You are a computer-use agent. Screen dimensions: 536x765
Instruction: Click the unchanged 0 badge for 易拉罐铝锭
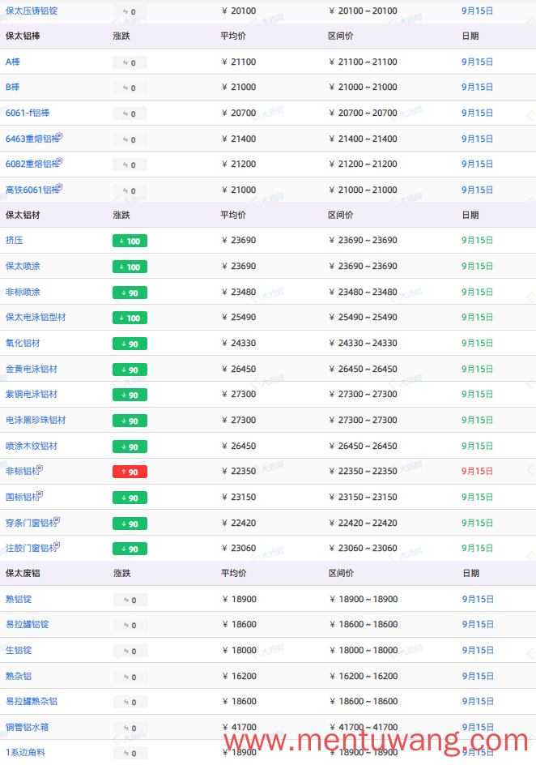pos(130,625)
